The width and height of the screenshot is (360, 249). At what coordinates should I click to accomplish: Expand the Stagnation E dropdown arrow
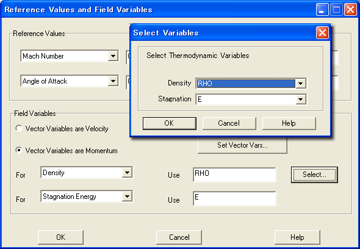(301, 99)
